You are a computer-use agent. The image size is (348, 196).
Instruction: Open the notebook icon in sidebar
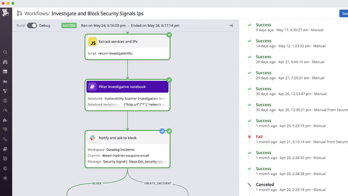[5, 149]
